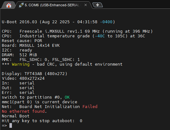
Task: Click the yellow Warning word
Action: point(21,64)
